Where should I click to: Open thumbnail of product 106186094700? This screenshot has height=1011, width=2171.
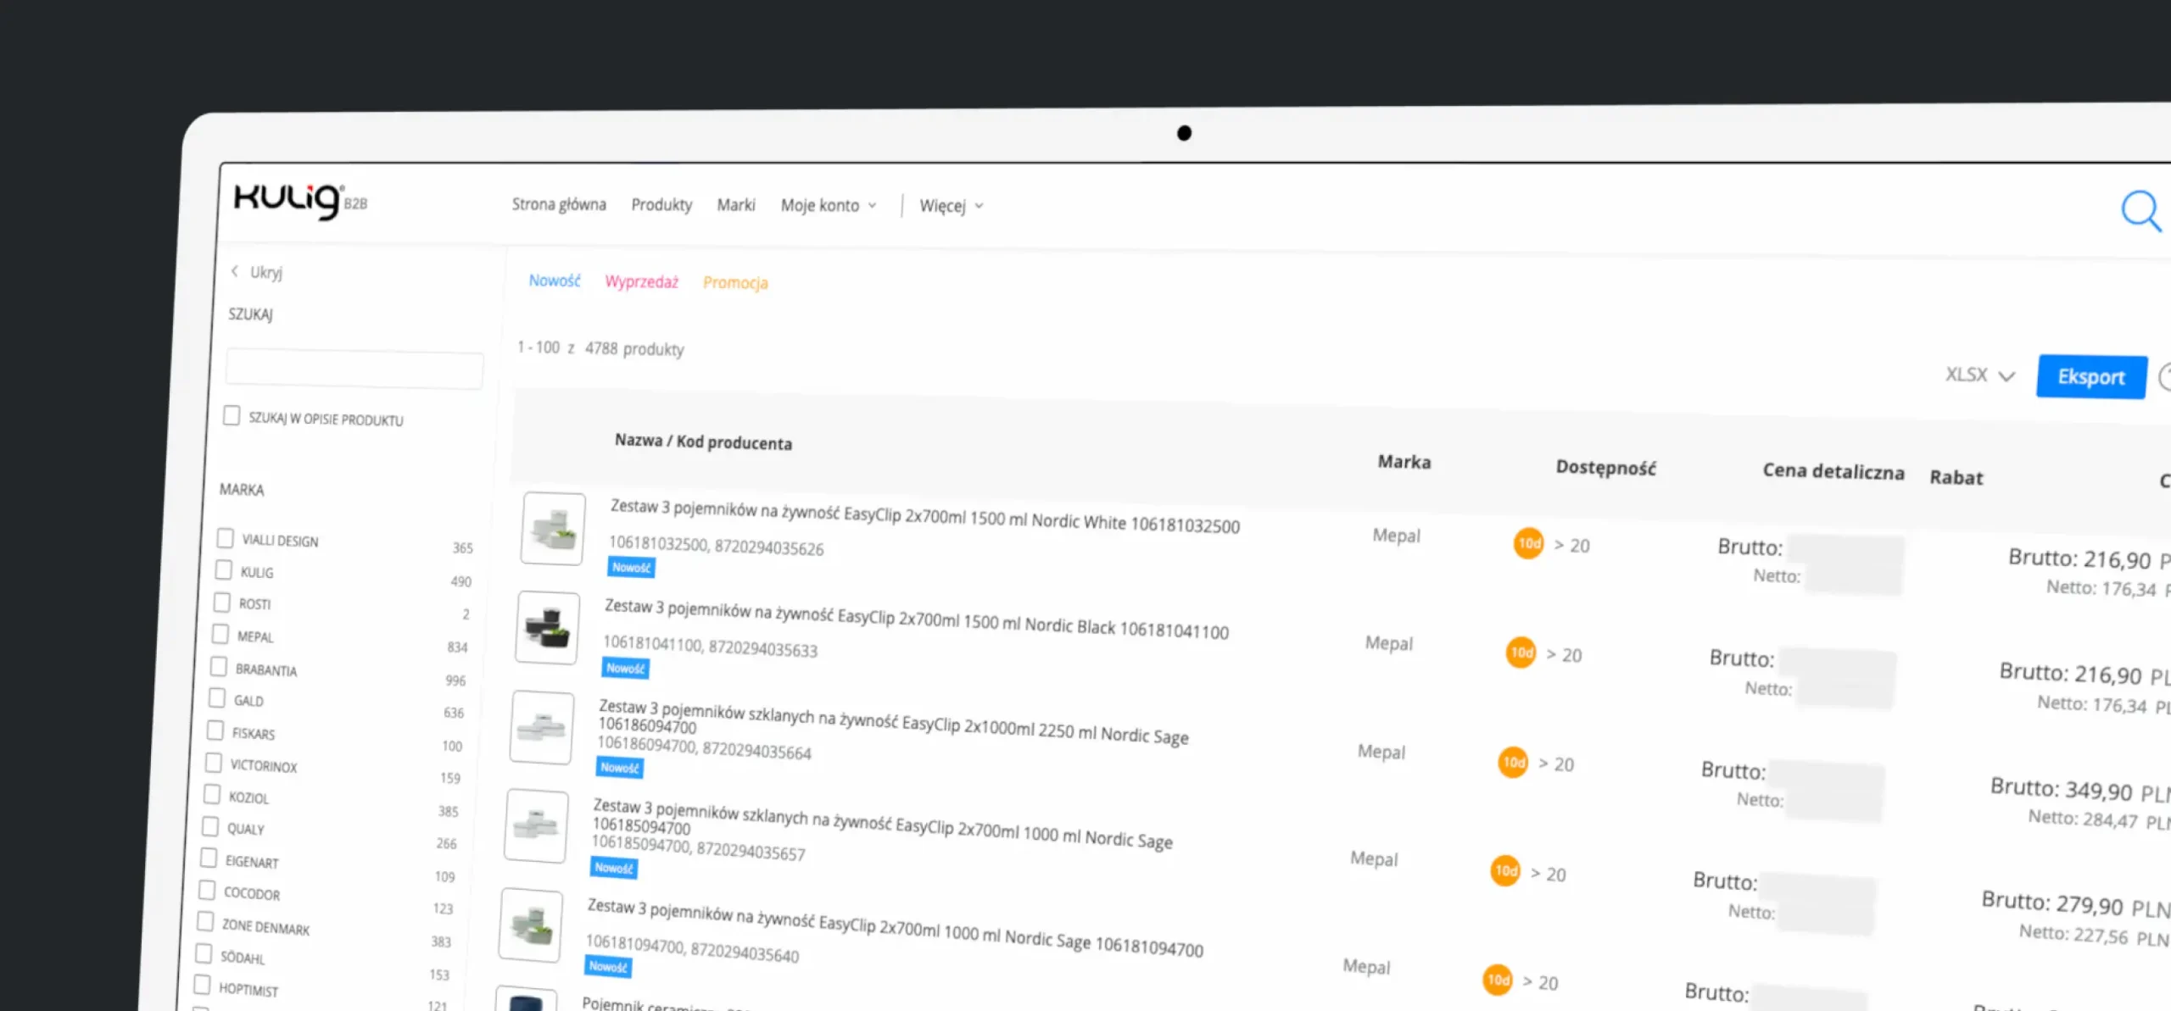click(542, 727)
